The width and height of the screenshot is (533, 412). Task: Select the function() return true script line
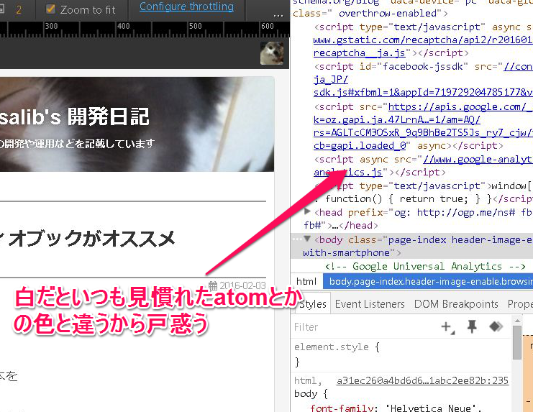coord(423,198)
